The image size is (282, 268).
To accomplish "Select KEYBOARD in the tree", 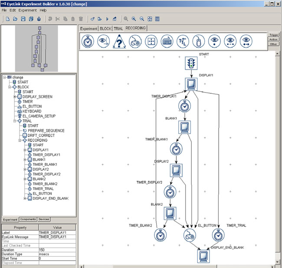I will tap(32, 111).
